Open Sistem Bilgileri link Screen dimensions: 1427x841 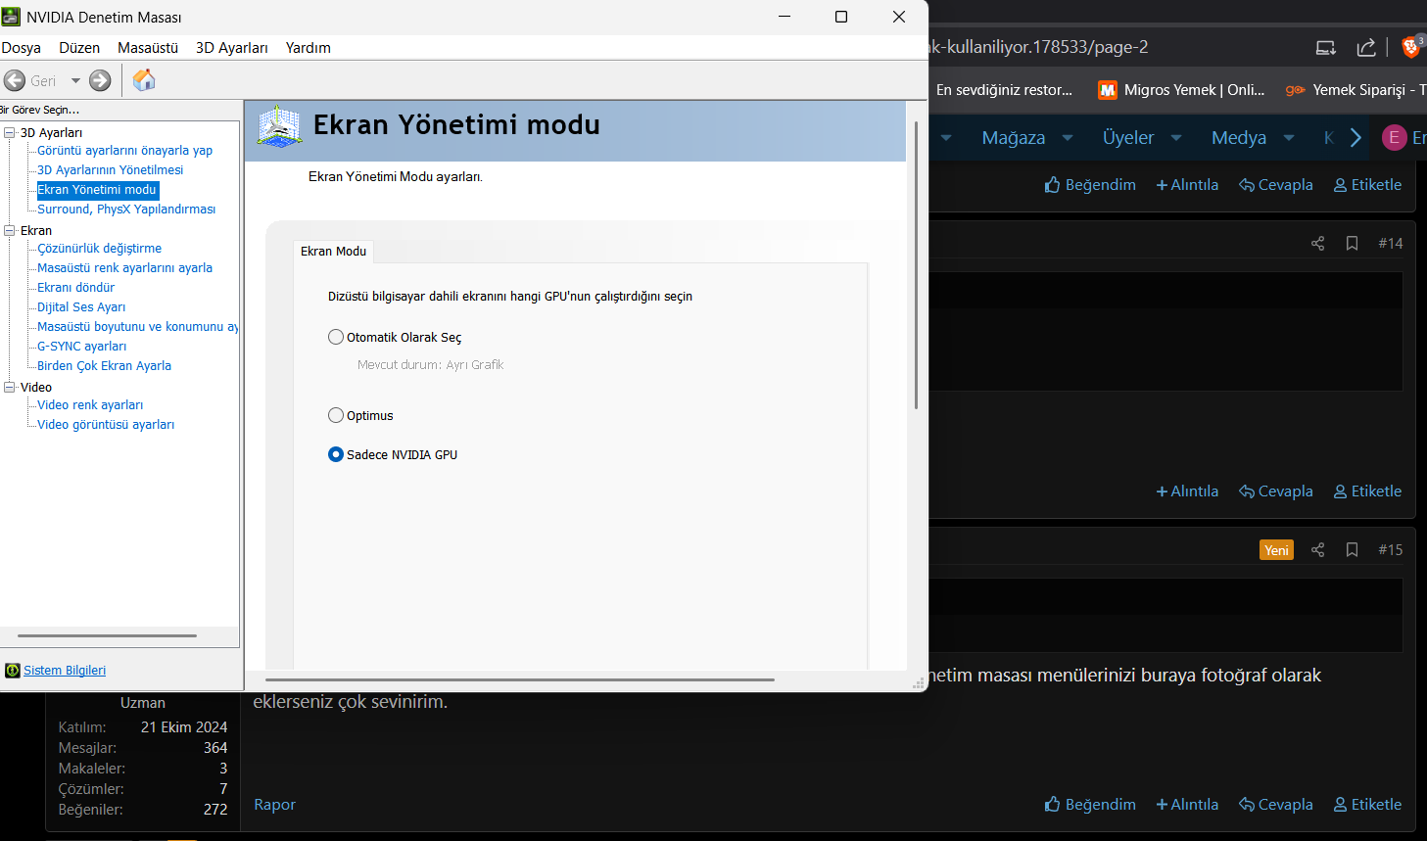click(65, 671)
